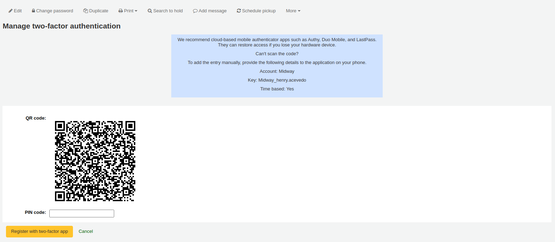Open the More dropdown menu
Screen dimensions: 555x242
point(293,11)
